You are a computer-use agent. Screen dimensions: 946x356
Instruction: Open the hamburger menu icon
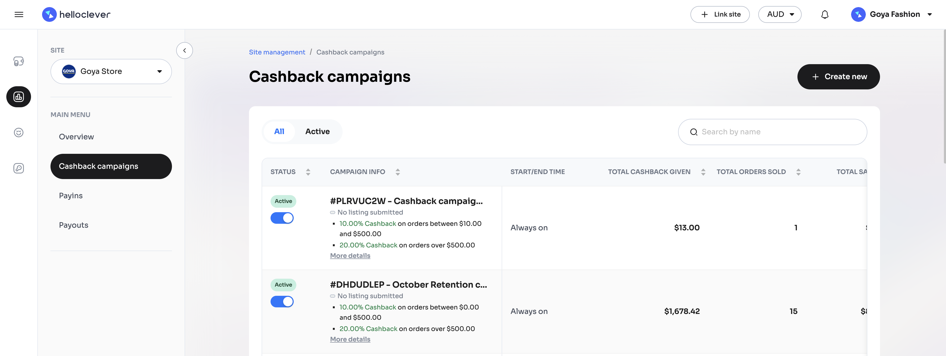pos(19,14)
